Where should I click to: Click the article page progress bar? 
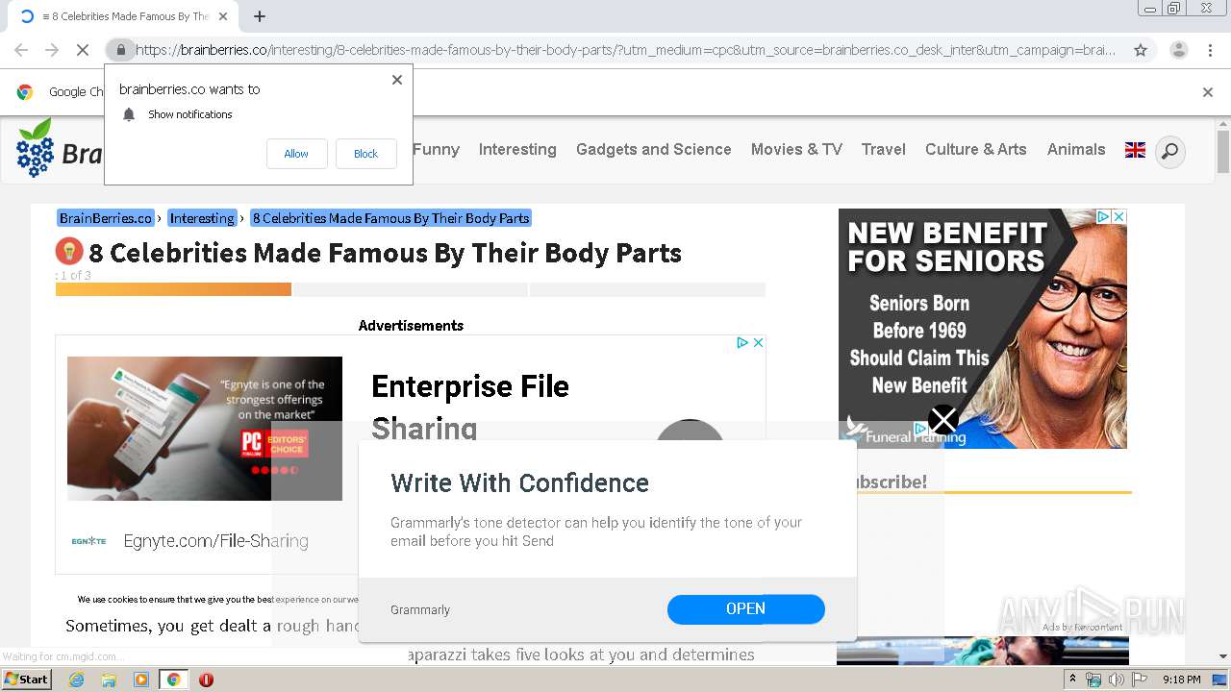point(411,289)
